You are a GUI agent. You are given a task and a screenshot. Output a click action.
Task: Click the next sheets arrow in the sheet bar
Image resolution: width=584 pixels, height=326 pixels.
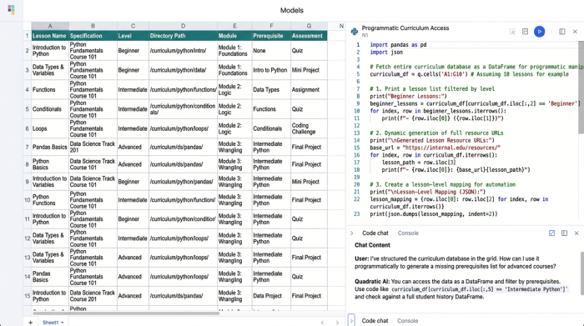tap(337, 323)
